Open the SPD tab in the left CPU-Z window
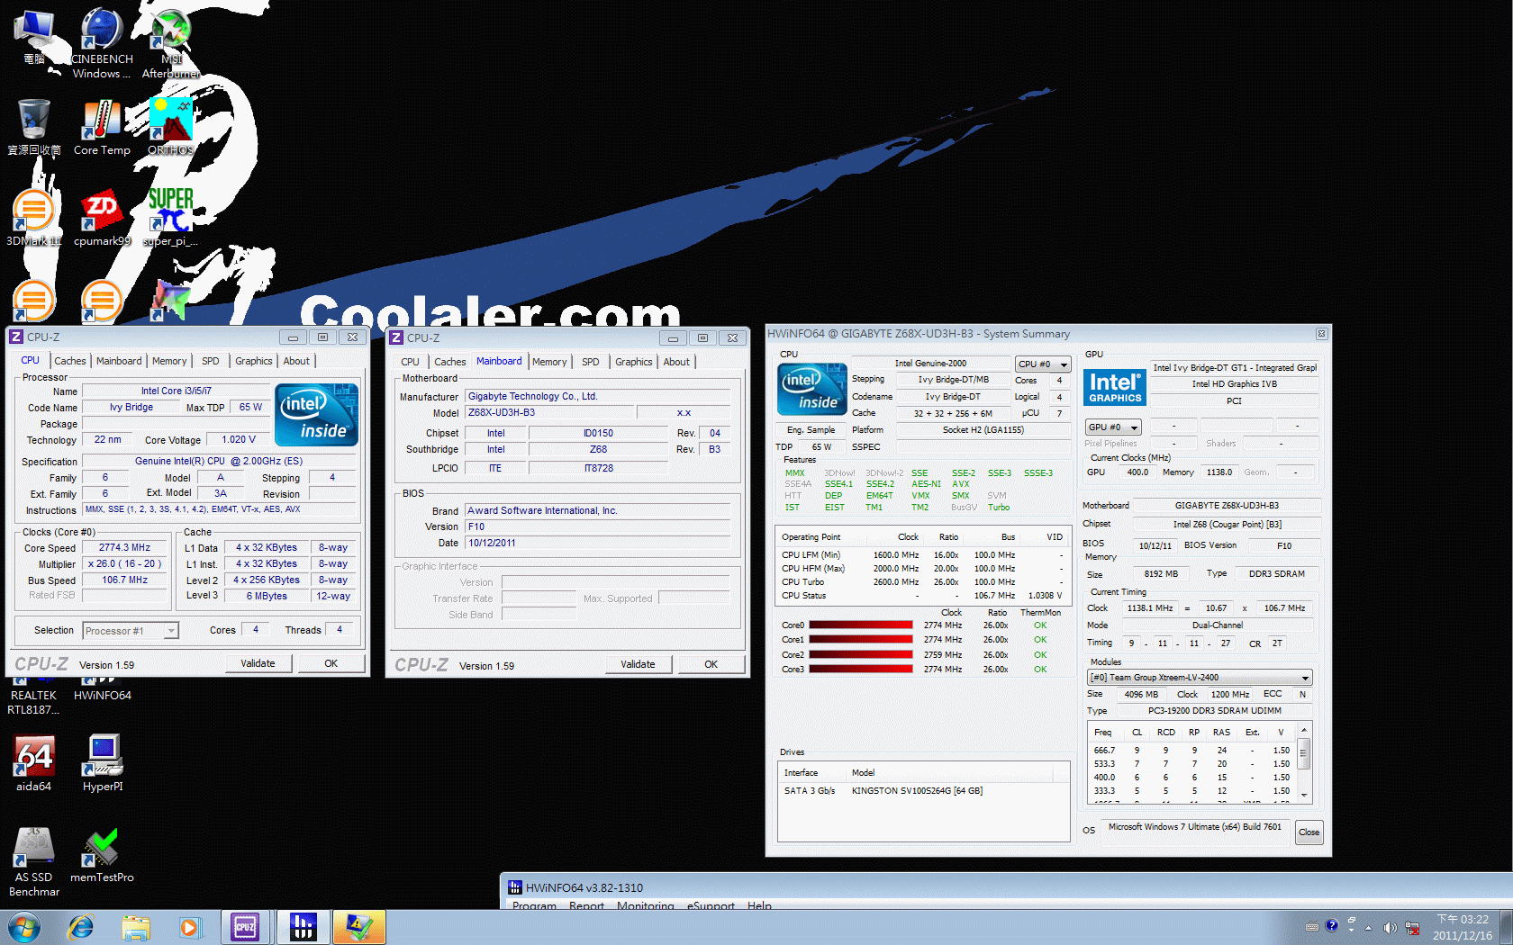The height and width of the screenshot is (945, 1513). pyautogui.click(x=210, y=361)
